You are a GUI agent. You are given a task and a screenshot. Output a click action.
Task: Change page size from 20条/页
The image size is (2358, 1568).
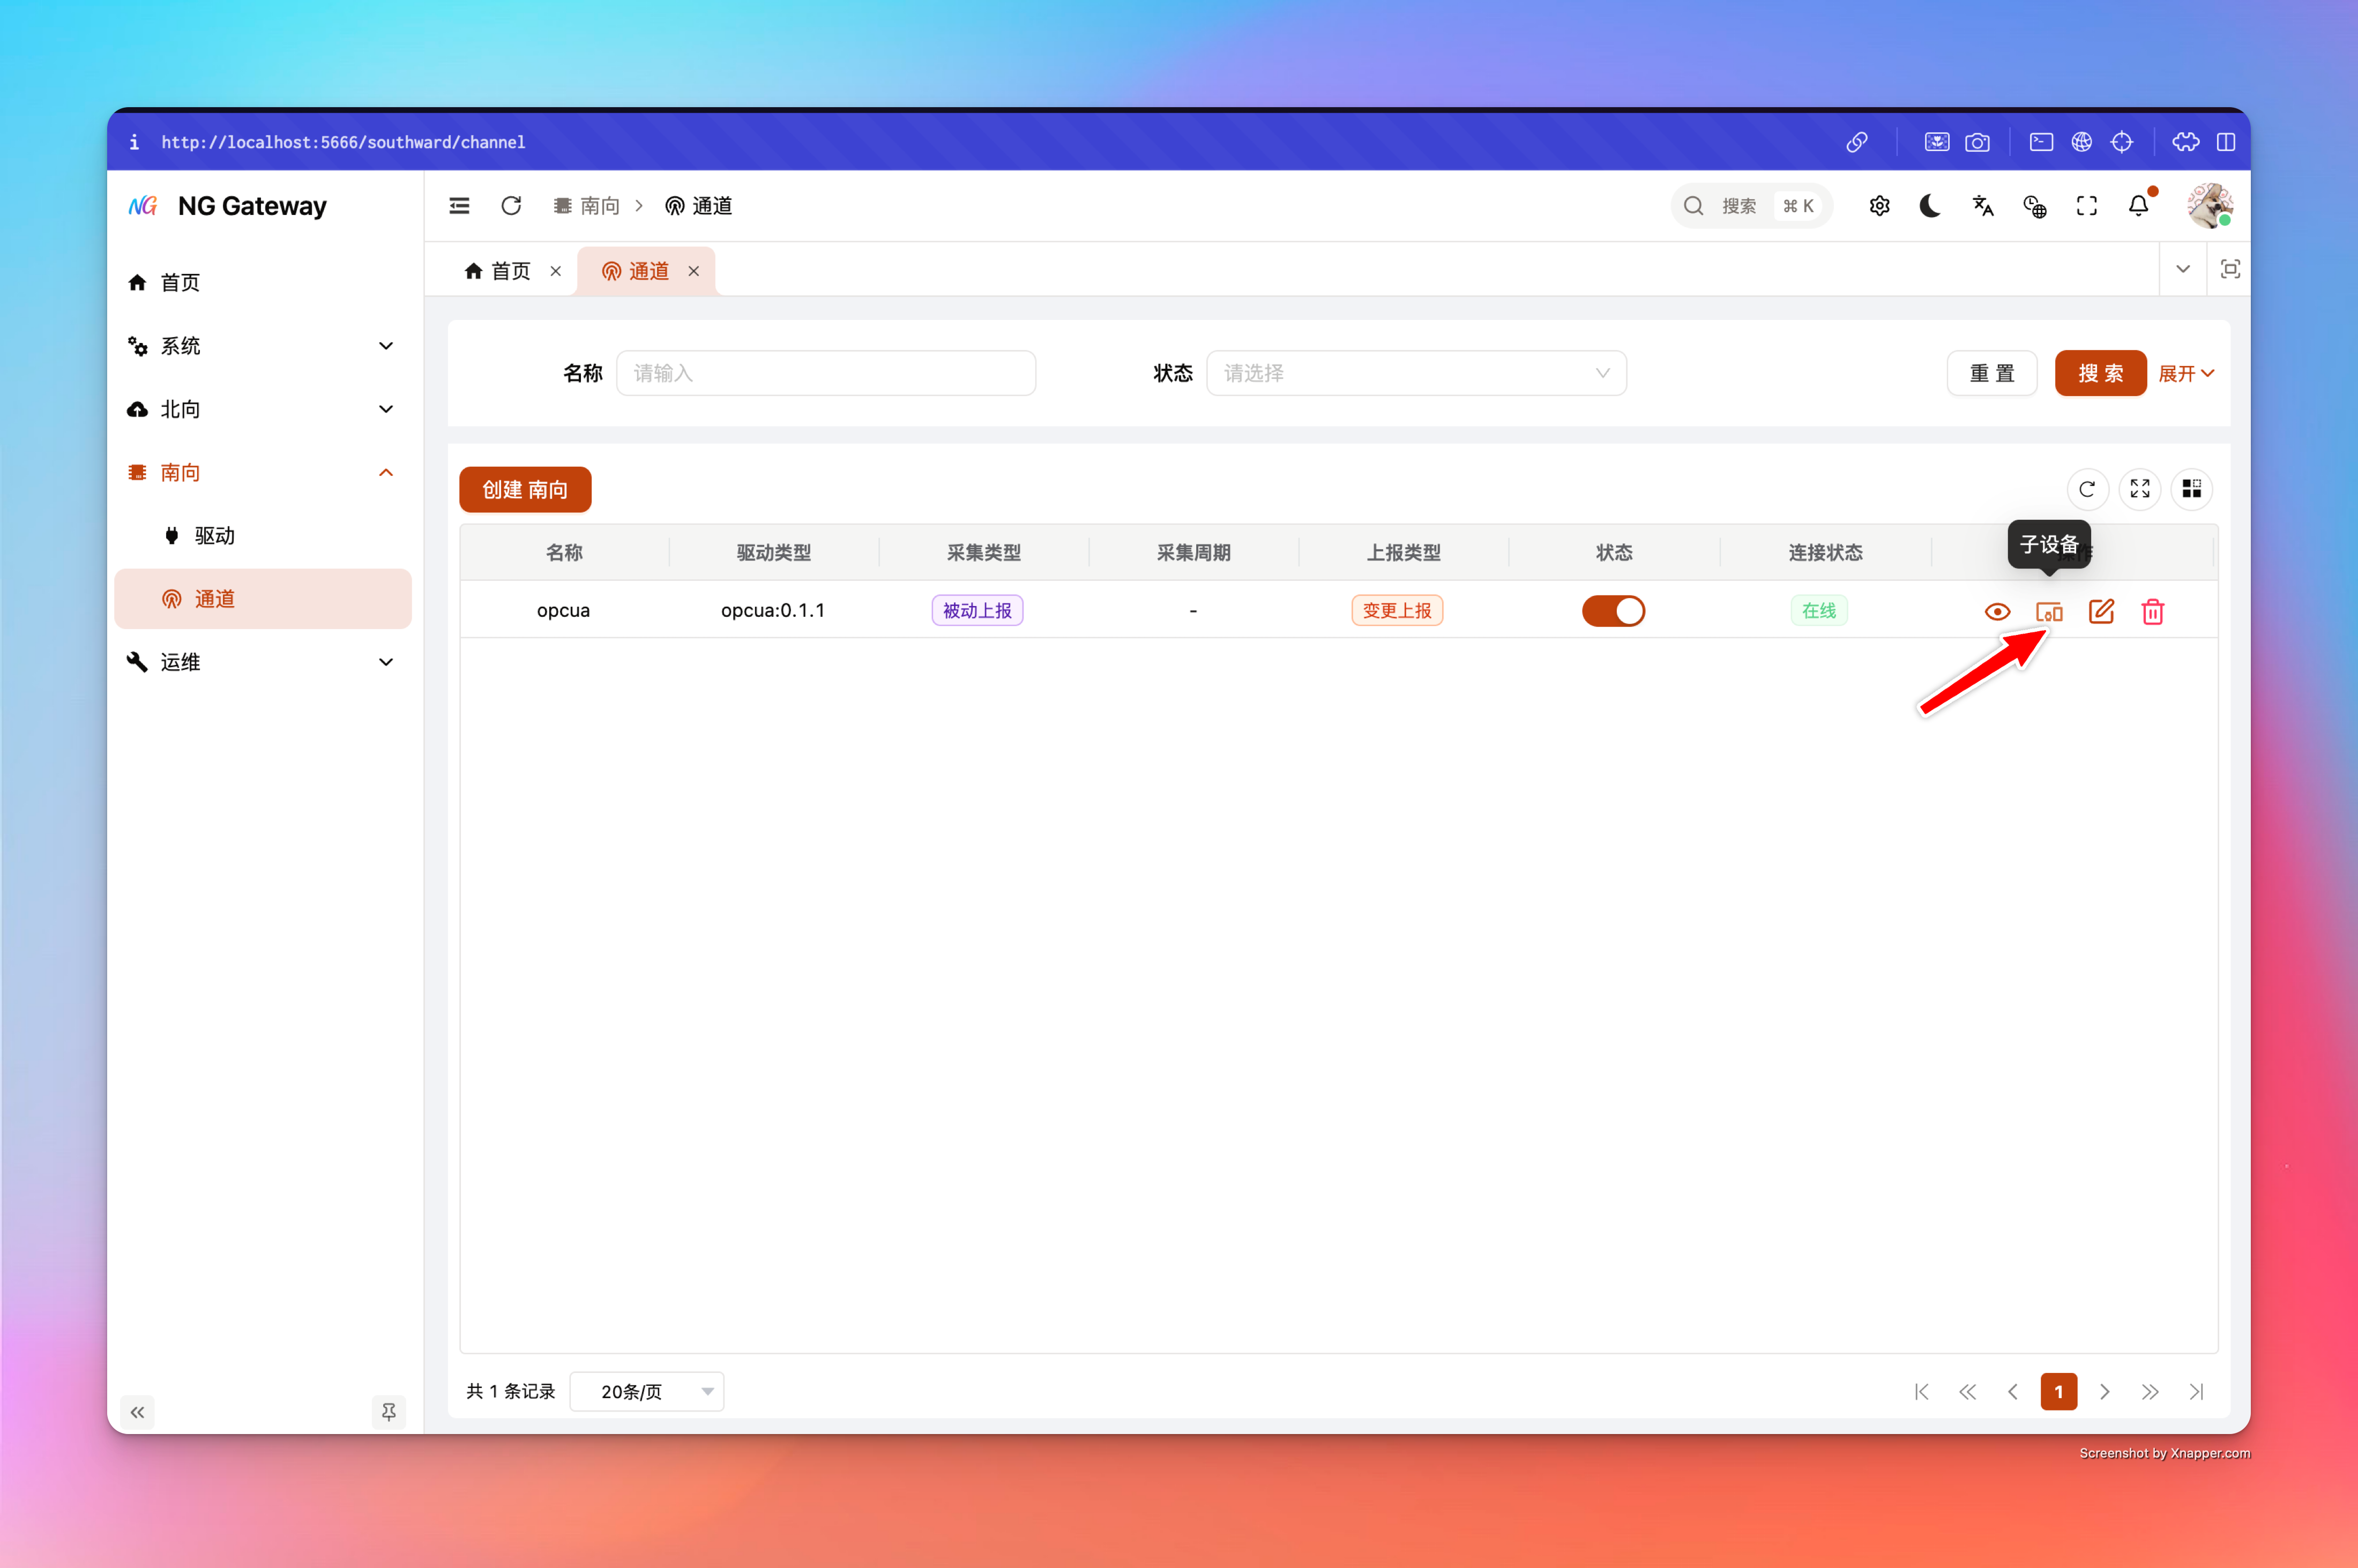pyautogui.click(x=646, y=1391)
